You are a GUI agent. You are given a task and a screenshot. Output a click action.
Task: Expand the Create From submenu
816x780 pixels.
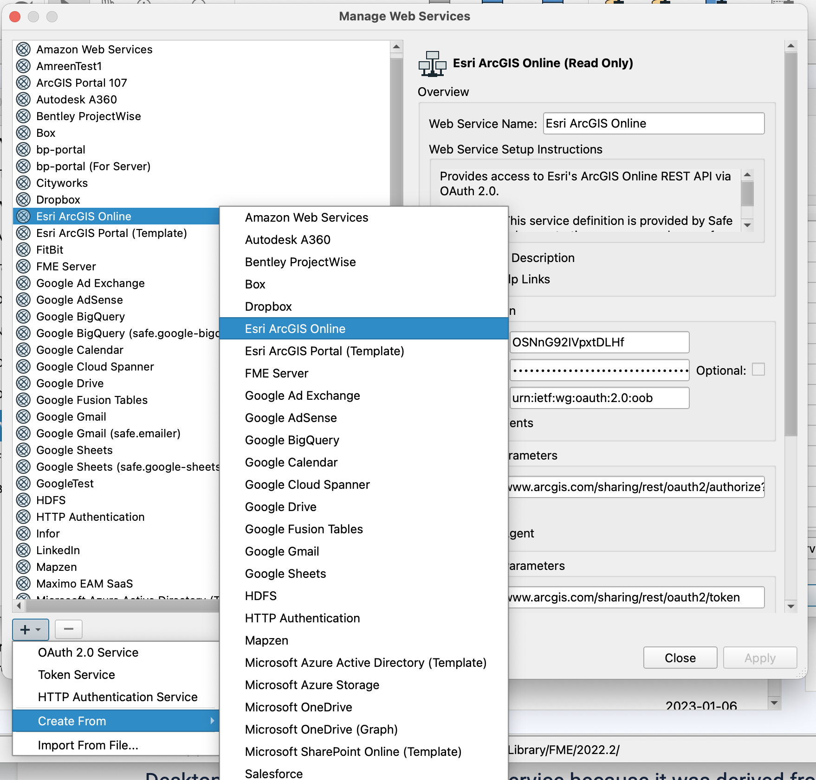(116, 721)
